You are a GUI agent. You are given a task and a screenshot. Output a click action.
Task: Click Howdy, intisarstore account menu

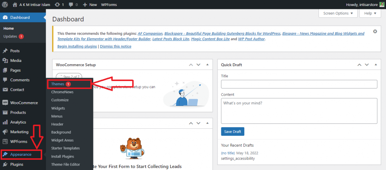(x=361, y=5)
